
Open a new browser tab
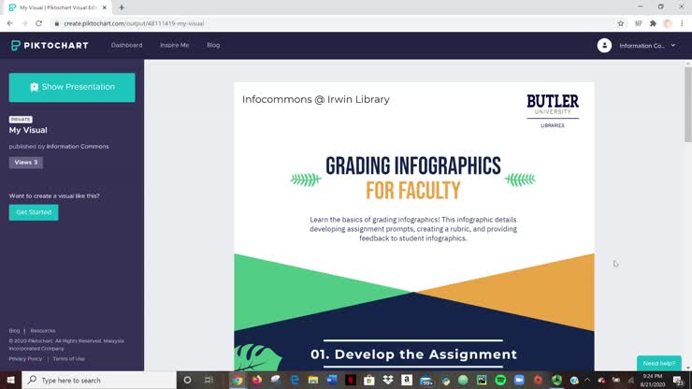point(122,7)
